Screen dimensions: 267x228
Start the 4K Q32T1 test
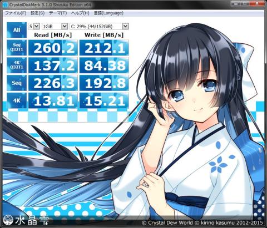[17, 65]
